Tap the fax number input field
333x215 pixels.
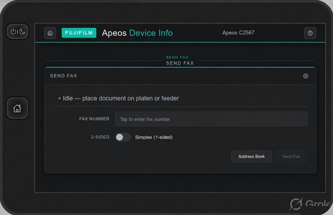point(211,119)
